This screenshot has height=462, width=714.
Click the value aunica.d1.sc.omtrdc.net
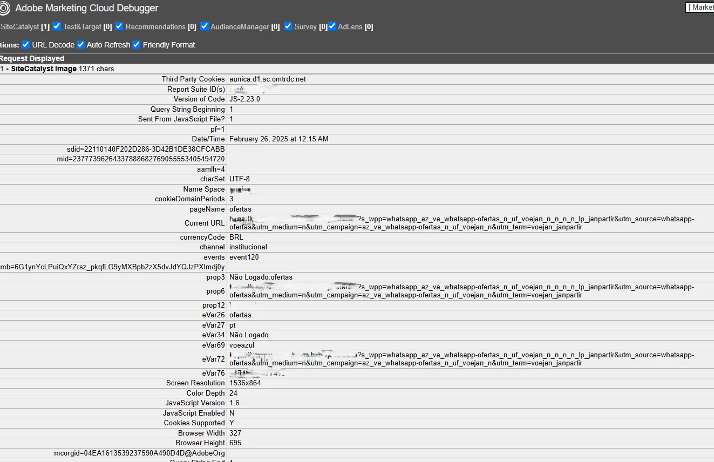[268, 79]
